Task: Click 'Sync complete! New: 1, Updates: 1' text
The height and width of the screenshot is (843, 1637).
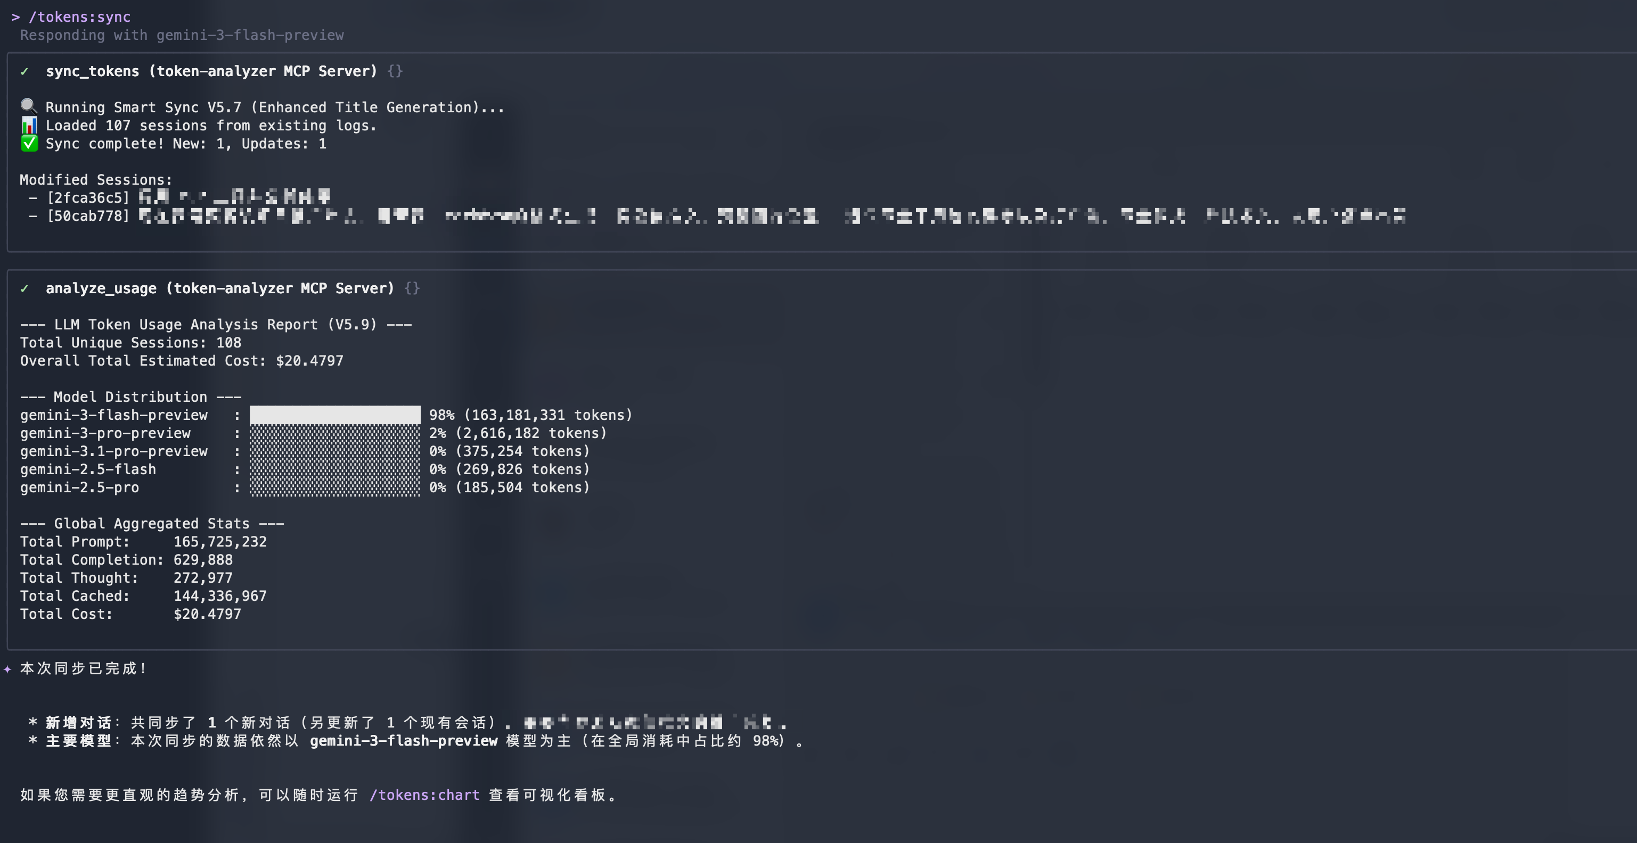Action: click(185, 144)
